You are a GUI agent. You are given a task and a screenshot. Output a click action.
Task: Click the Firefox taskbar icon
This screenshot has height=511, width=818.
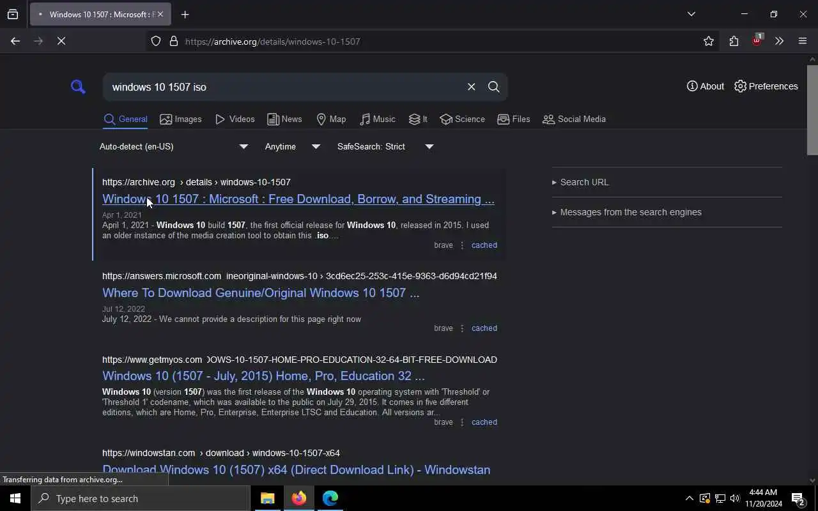[298, 498]
